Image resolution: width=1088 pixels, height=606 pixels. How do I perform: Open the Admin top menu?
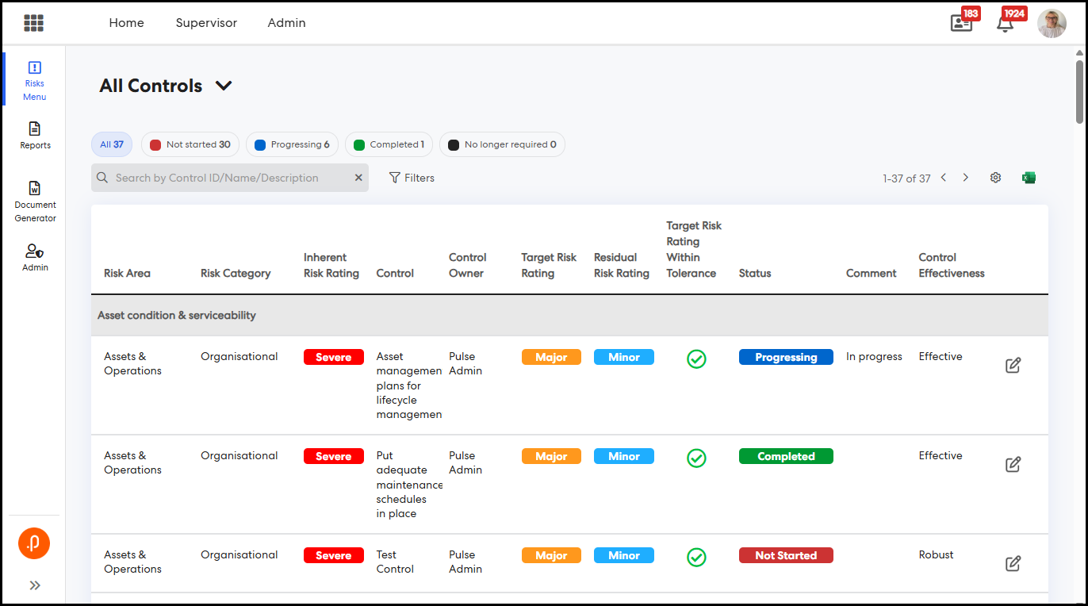[286, 23]
